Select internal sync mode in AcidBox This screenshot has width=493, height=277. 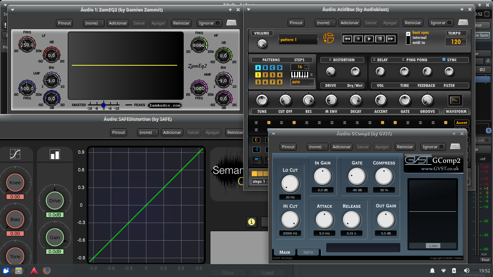coord(408,37)
